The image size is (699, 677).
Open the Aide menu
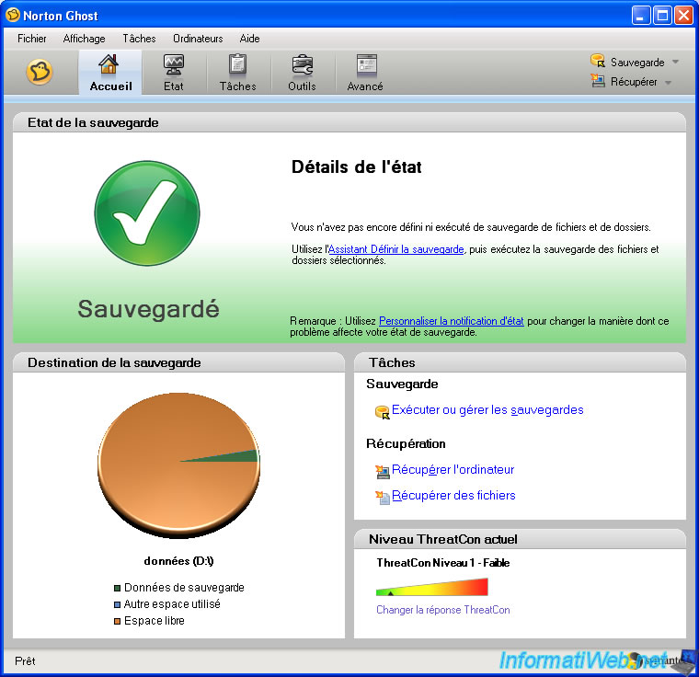[249, 39]
